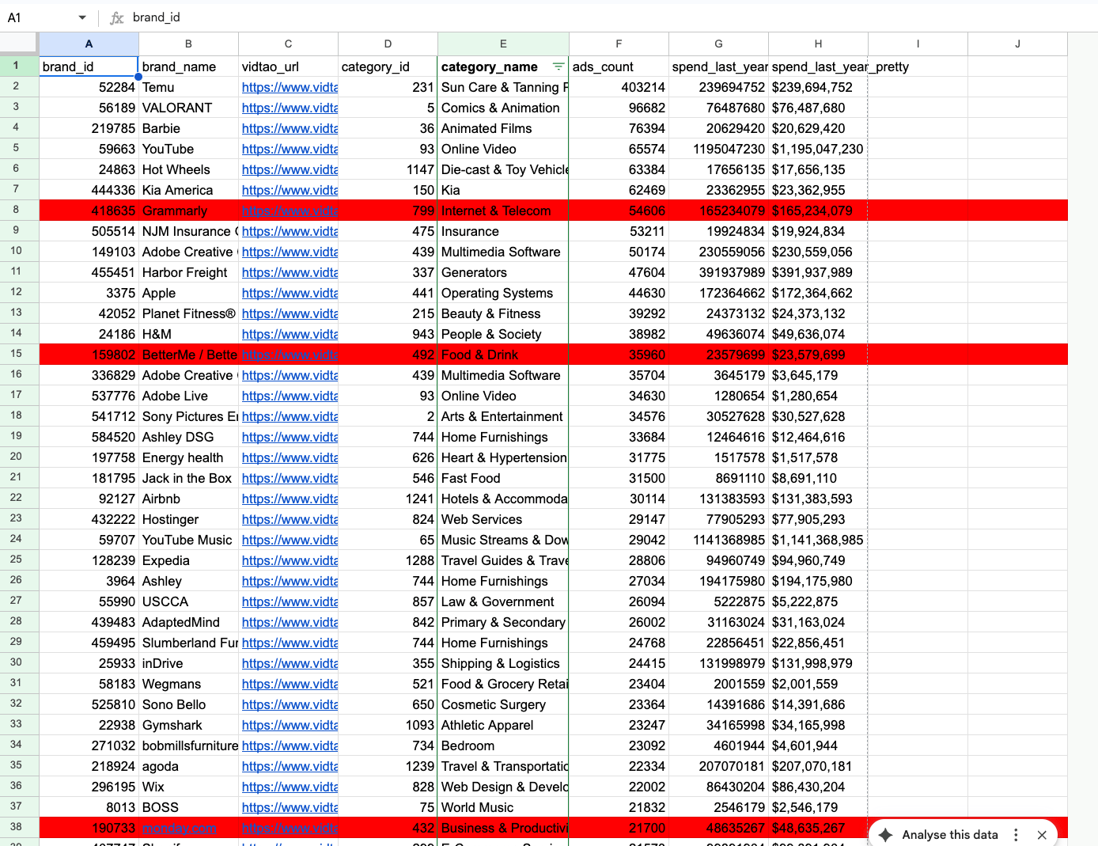Select the spend_last_year header cell in column G
The height and width of the screenshot is (846, 1098).
pos(718,66)
